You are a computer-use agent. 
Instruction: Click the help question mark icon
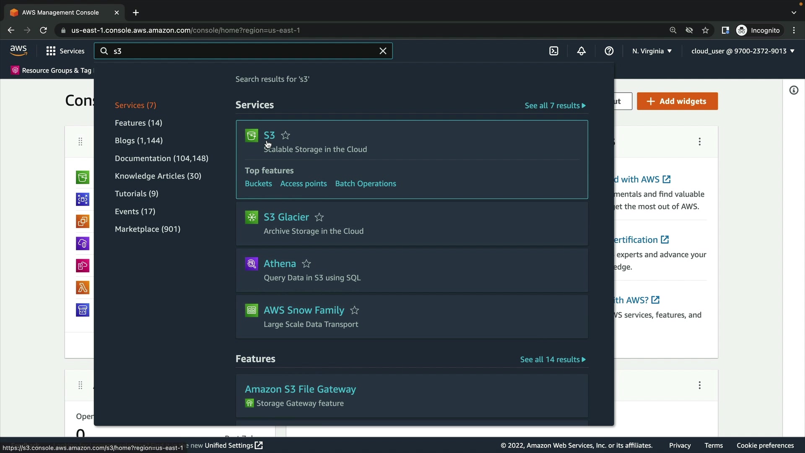pyautogui.click(x=609, y=51)
